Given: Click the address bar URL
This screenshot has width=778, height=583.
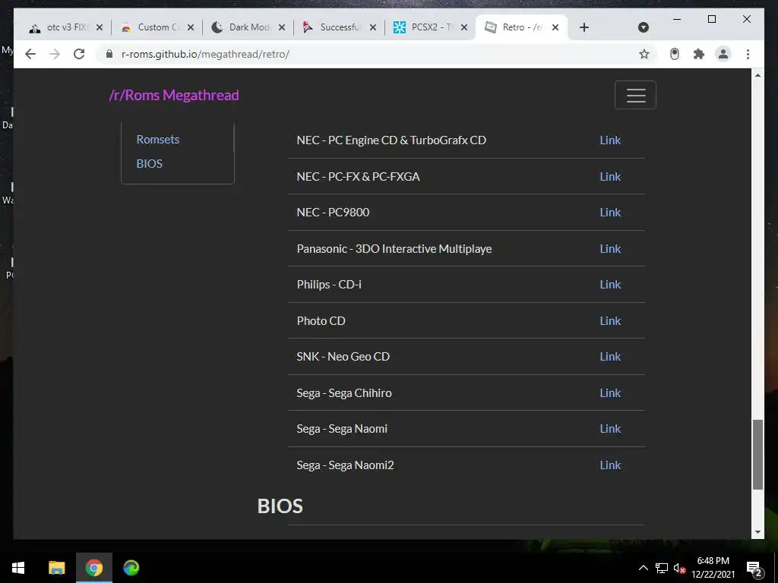Looking at the screenshot, I should coord(205,54).
